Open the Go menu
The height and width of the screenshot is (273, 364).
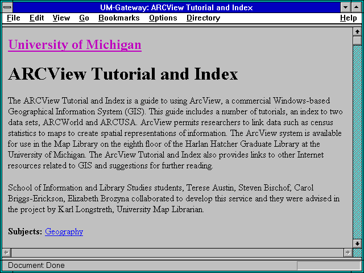84,18
